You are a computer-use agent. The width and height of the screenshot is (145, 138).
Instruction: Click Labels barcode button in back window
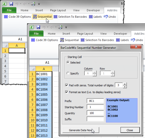coord(95,17)
